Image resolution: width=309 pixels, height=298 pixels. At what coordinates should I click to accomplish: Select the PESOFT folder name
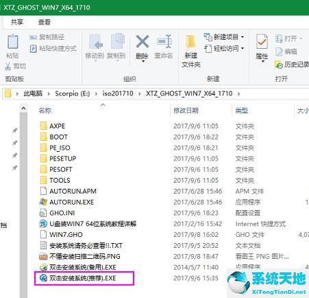click(61, 170)
